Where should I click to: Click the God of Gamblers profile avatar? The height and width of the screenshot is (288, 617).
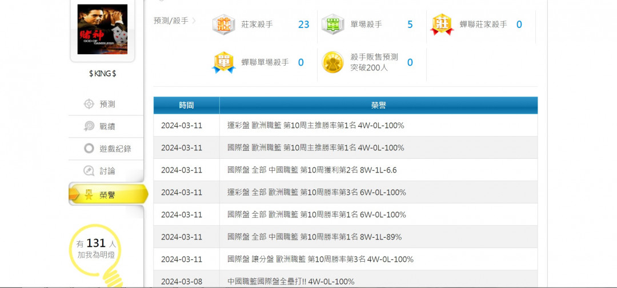click(x=102, y=29)
